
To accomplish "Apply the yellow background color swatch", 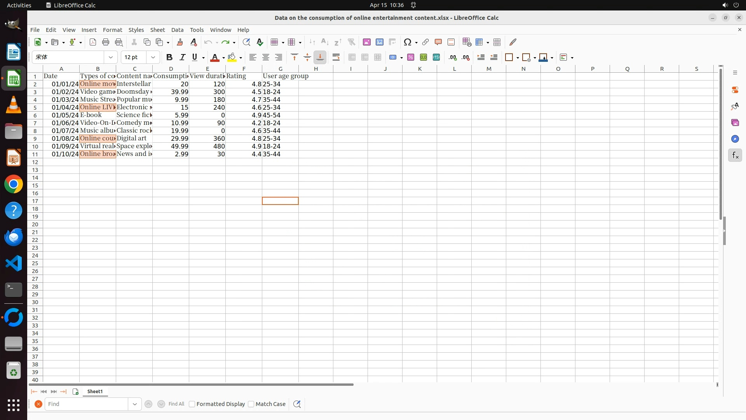I will (x=232, y=58).
